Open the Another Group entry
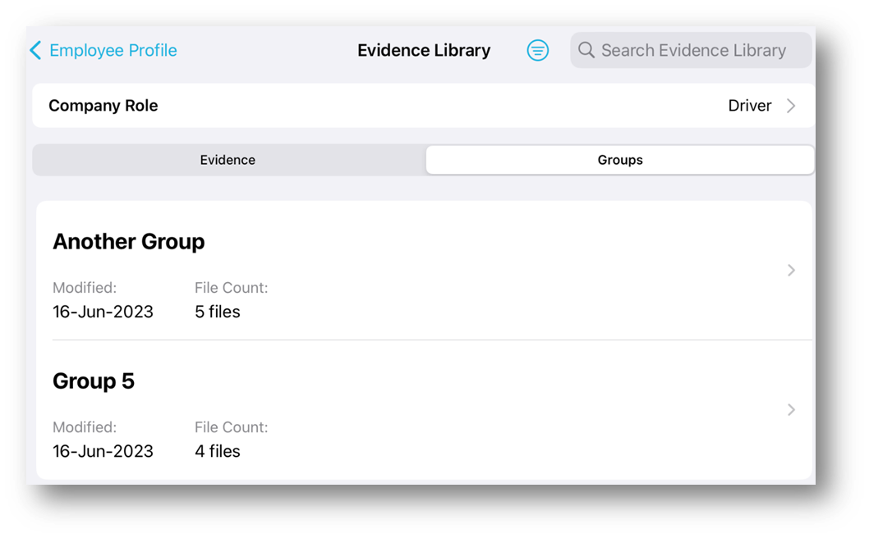The width and height of the screenshot is (869, 538). 424,271
